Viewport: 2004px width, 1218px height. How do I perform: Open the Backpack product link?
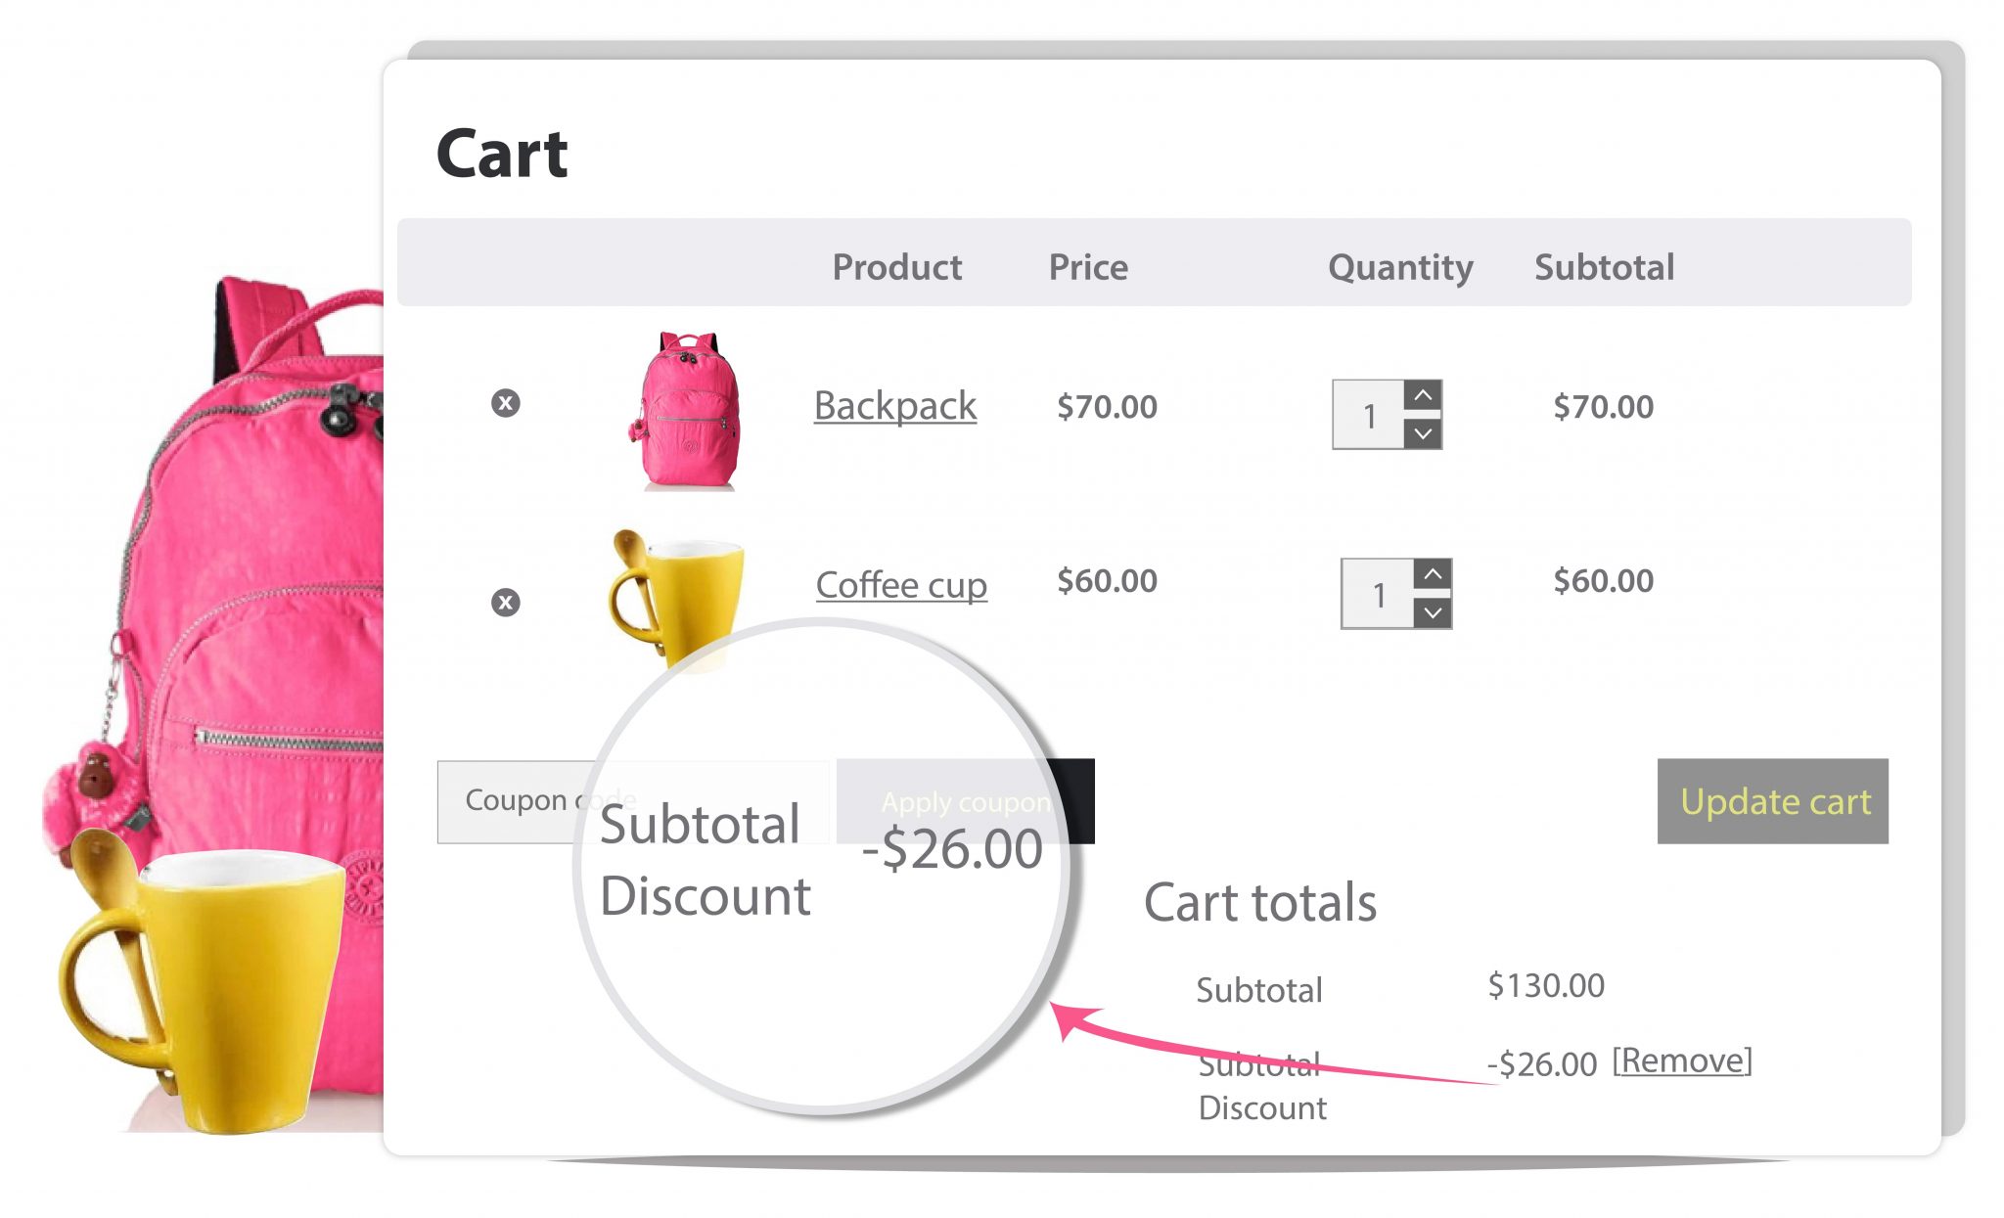pyautogui.click(x=894, y=405)
